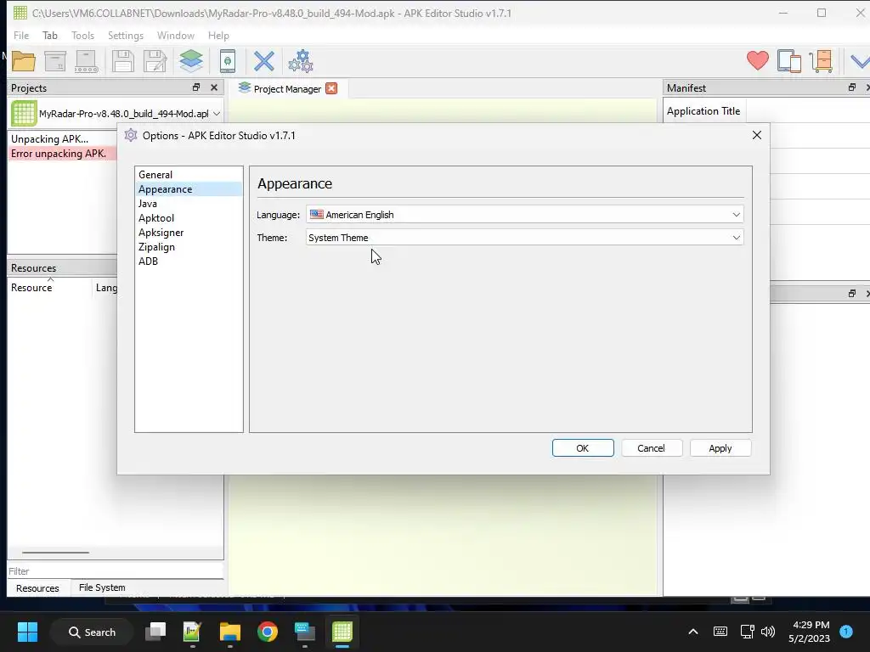
Task: Click the green MyRadar project grid icon
Action: coord(24,114)
